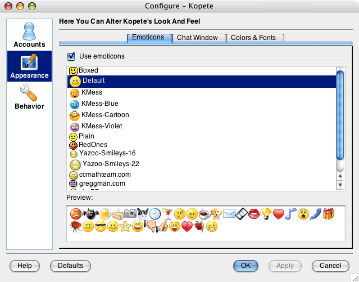Open the Accounts settings section
The width and height of the screenshot is (359, 282).
(29, 35)
